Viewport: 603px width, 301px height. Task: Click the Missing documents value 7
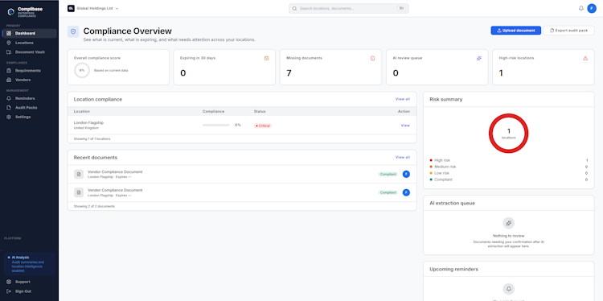(289, 73)
